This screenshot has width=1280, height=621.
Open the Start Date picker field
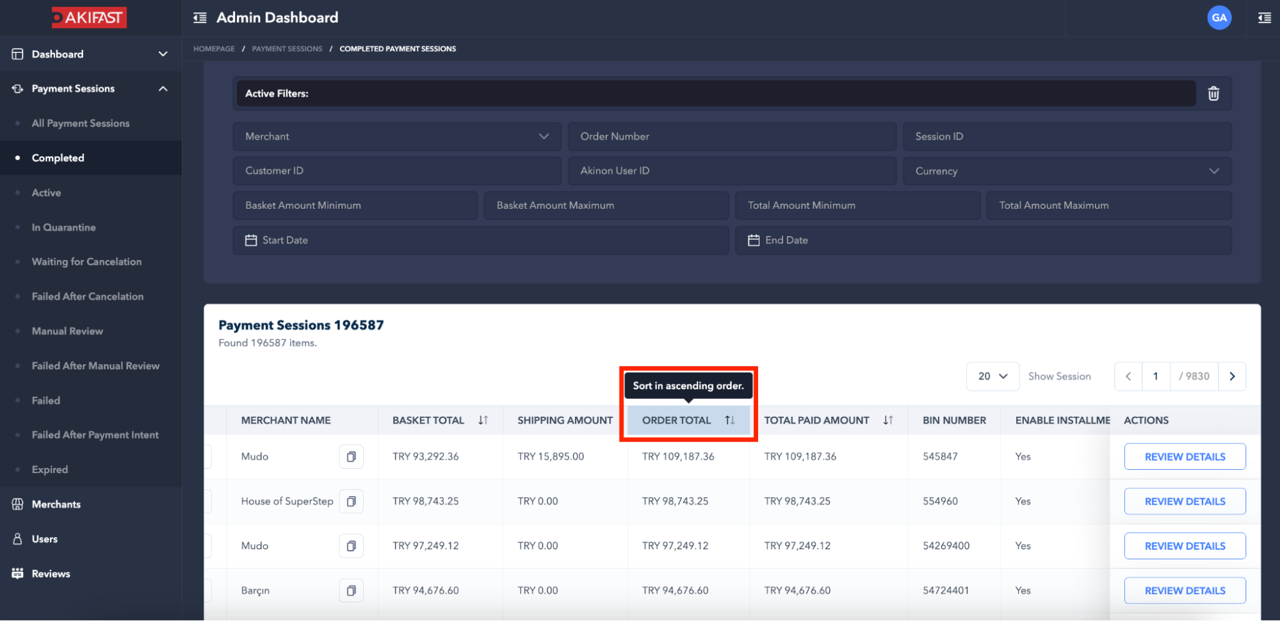[480, 240]
